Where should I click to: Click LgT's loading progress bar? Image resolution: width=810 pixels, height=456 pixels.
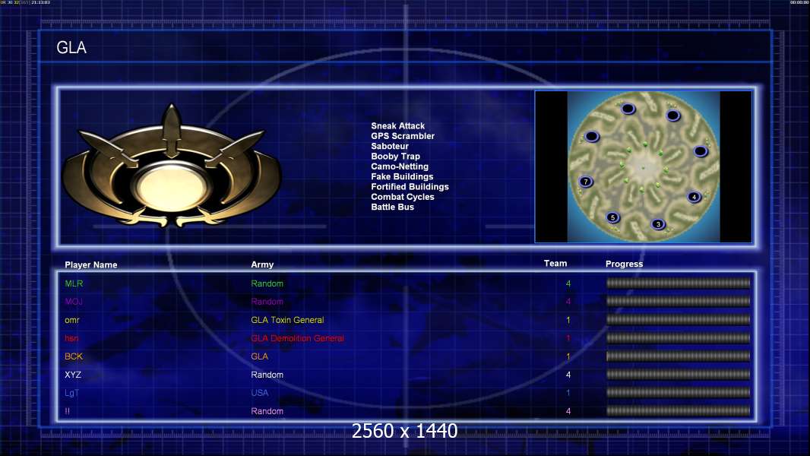[x=678, y=392]
